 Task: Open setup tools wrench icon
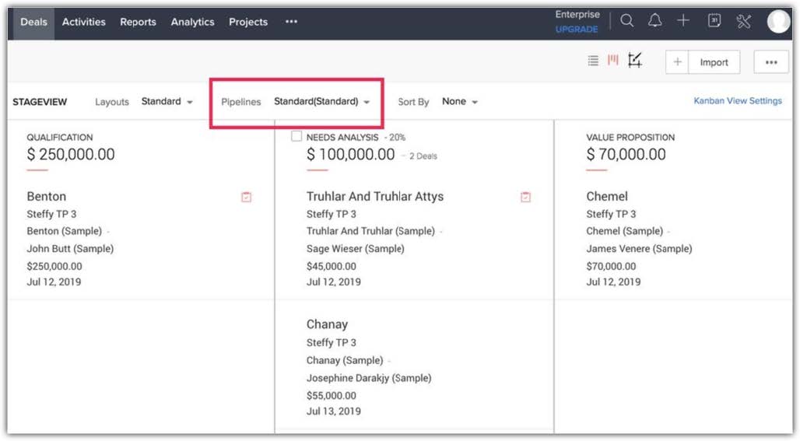tap(743, 22)
